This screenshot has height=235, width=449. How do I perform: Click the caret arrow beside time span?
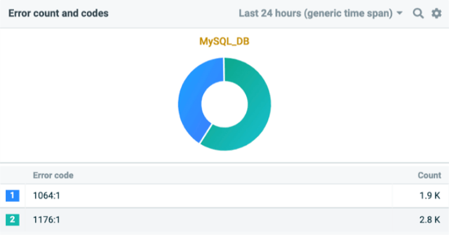pyautogui.click(x=399, y=13)
